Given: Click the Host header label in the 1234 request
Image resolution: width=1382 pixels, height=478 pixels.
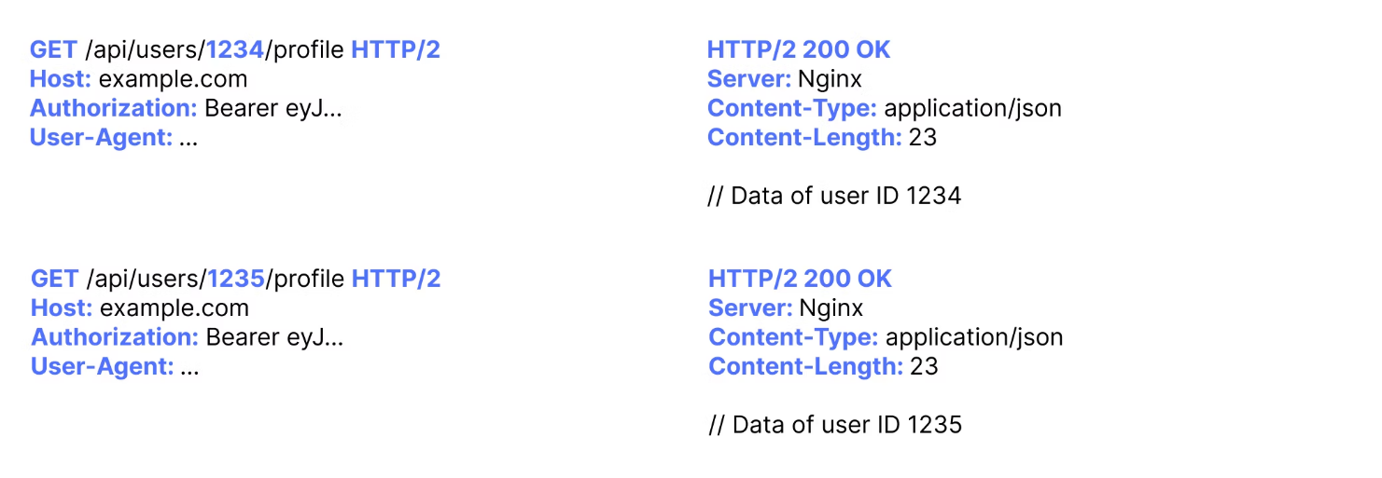Looking at the screenshot, I should tap(61, 78).
